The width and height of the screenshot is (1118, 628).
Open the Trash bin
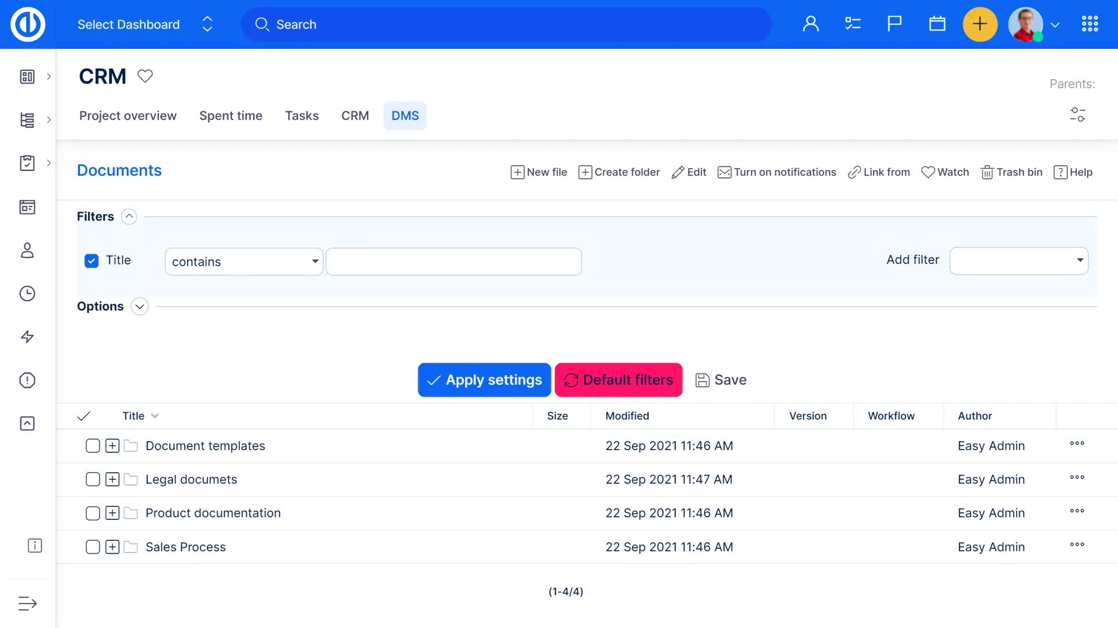1011,172
